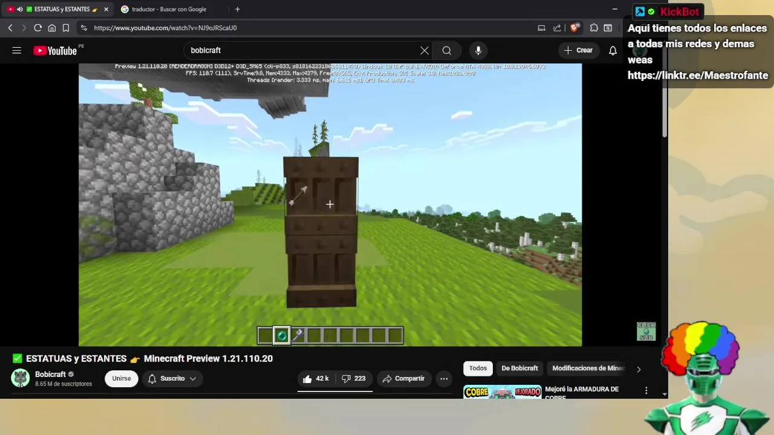Clear the bobicraft search text
This screenshot has width=774, height=435.
(424, 51)
